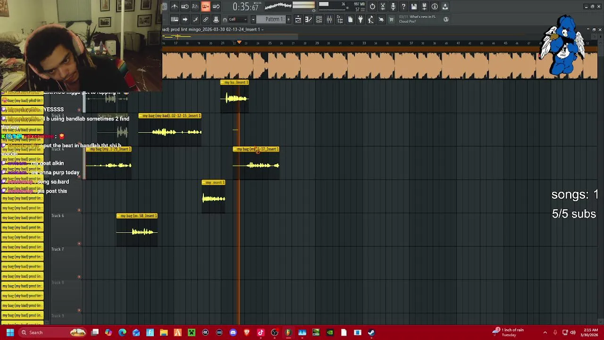This screenshot has height=340, width=604.
Task: Save the project with the floppy disk icon
Action: pyautogui.click(x=414, y=7)
